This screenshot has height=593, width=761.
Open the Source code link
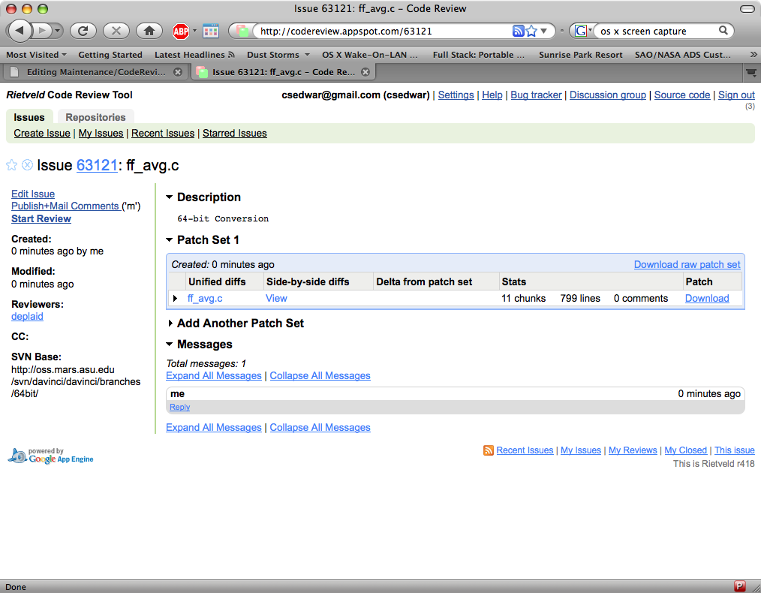[682, 95]
